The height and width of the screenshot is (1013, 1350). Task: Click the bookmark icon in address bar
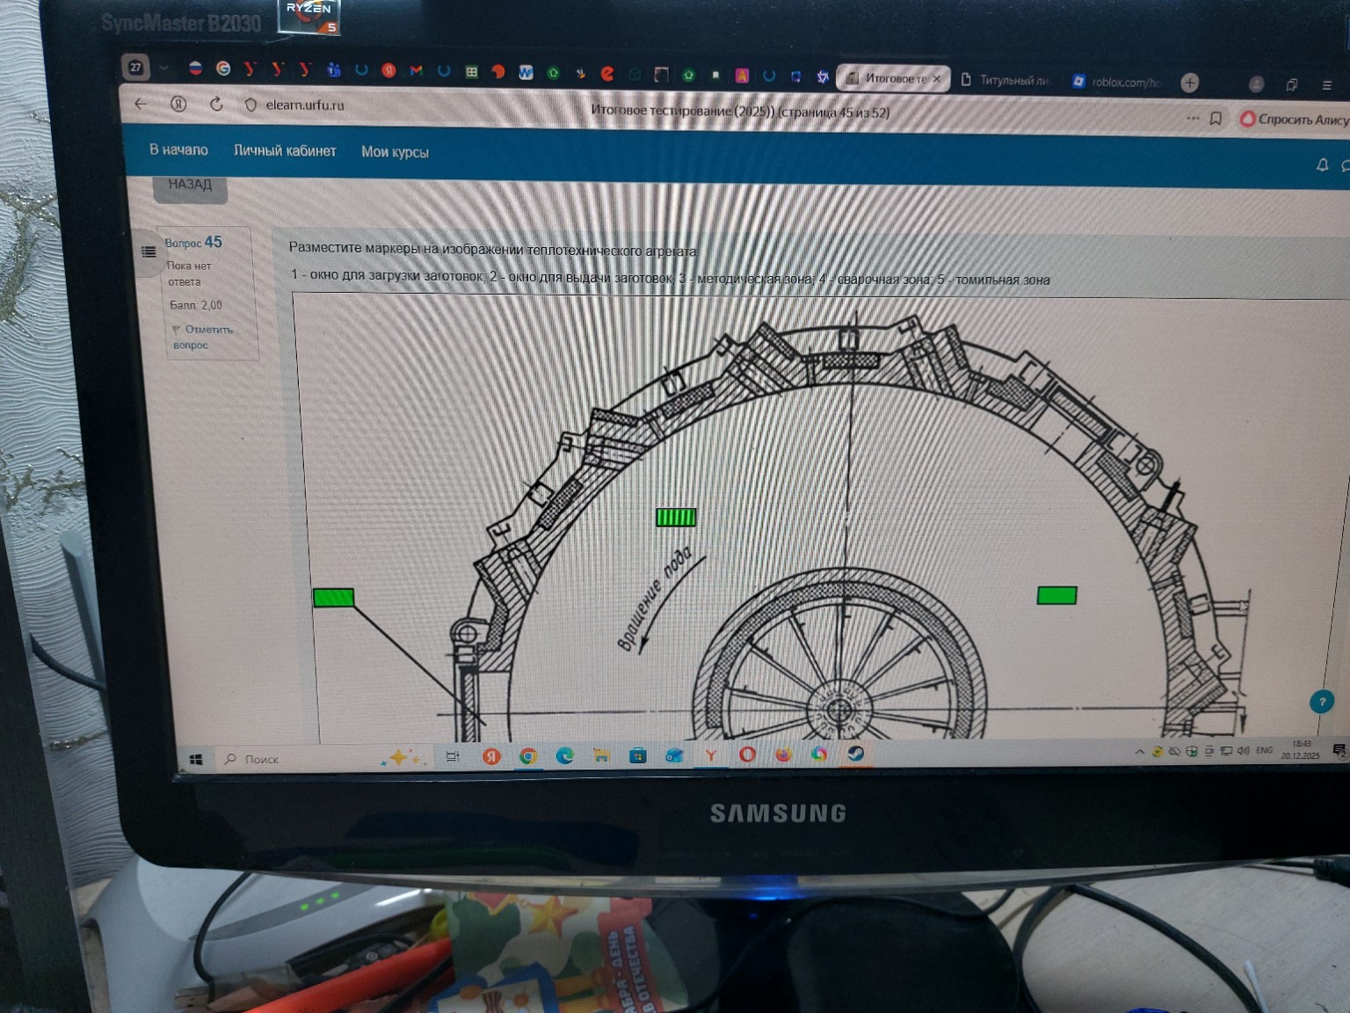pos(1216,118)
